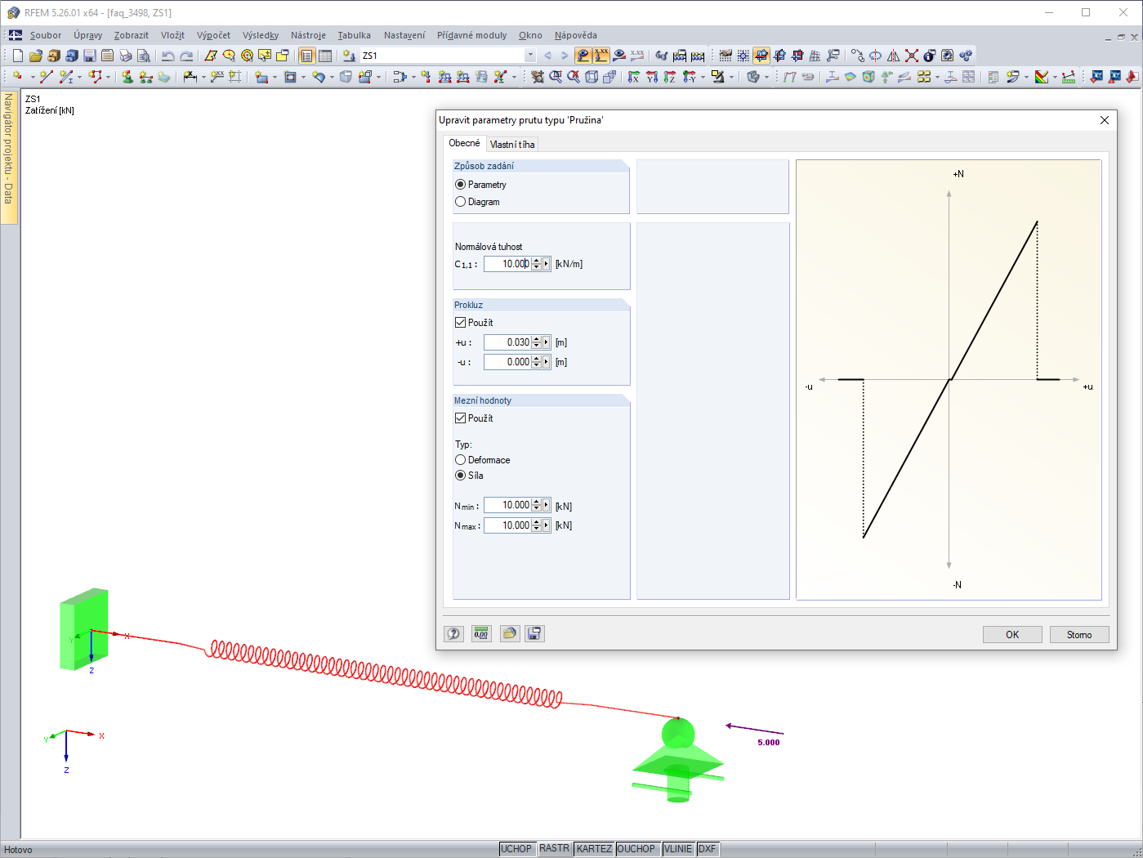Toggle the show loads icon
Viewport: 1143px width, 858px height.
coord(583,56)
